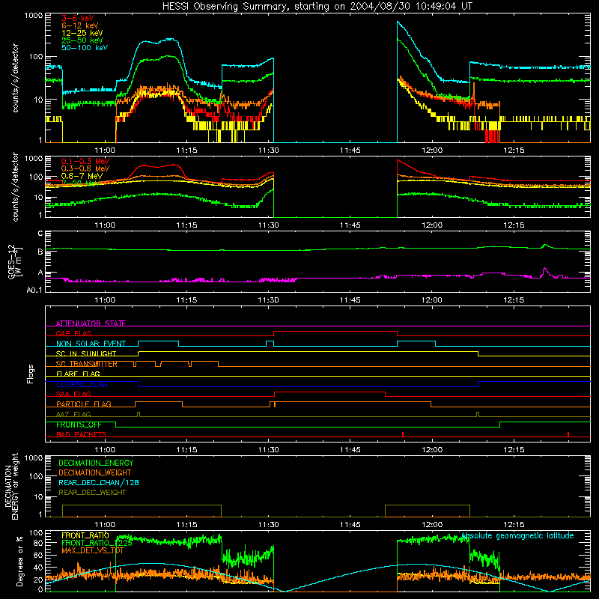This screenshot has height=599, width=599.
Task: Select the 50-100 keV legend label
Action: click(85, 48)
